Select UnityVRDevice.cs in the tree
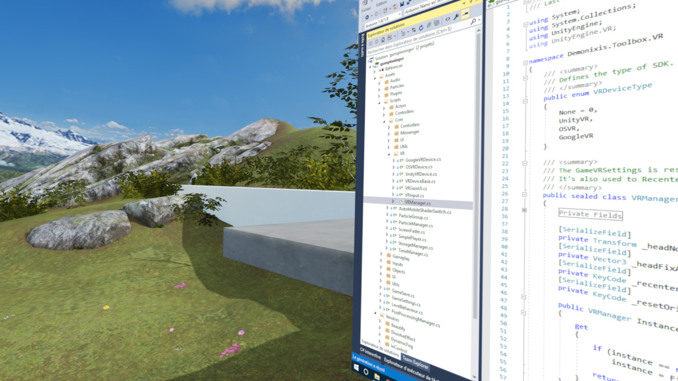Viewport: 678px width, 381px height. point(421,174)
